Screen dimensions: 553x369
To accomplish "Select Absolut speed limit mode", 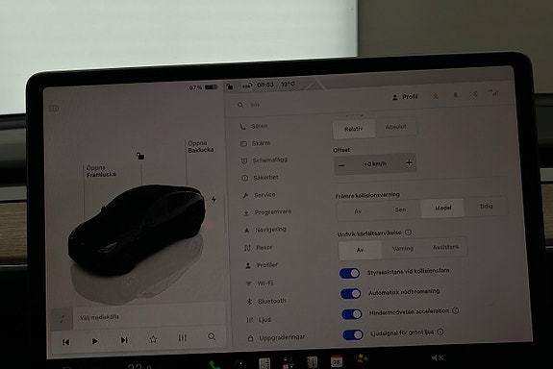I will (x=395, y=127).
